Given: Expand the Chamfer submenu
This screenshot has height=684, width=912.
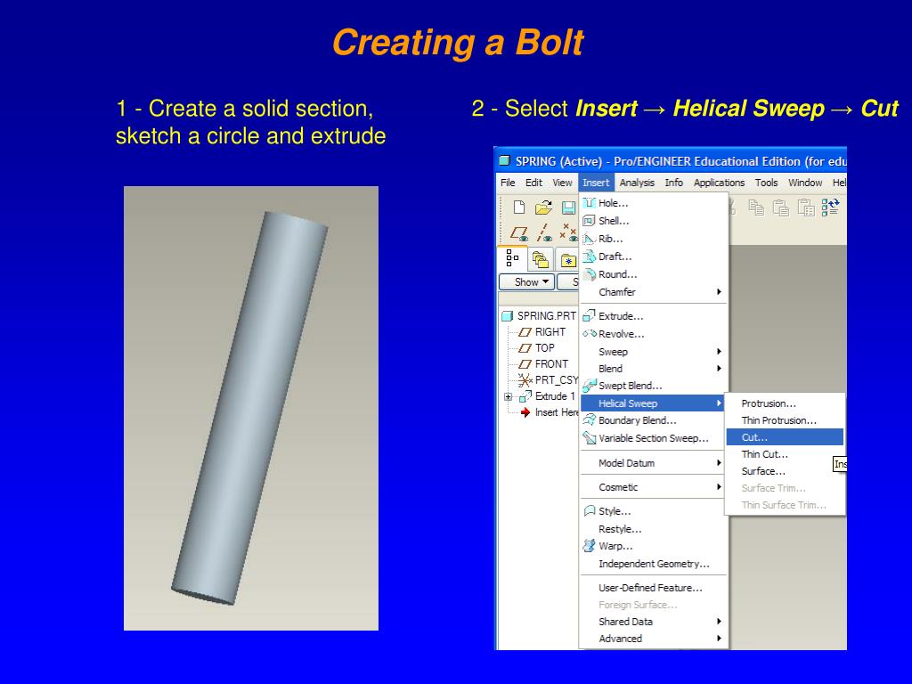Looking at the screenshot, I should pyautogui.click(x=655, y=292).
